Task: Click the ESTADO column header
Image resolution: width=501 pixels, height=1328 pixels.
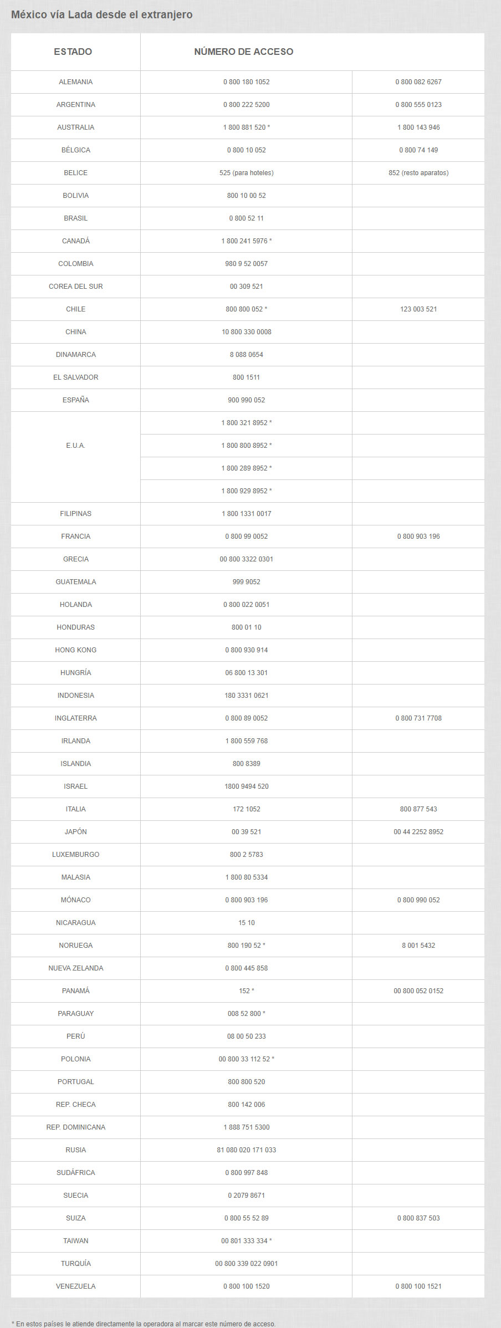Action: click(x=73, y=52)
